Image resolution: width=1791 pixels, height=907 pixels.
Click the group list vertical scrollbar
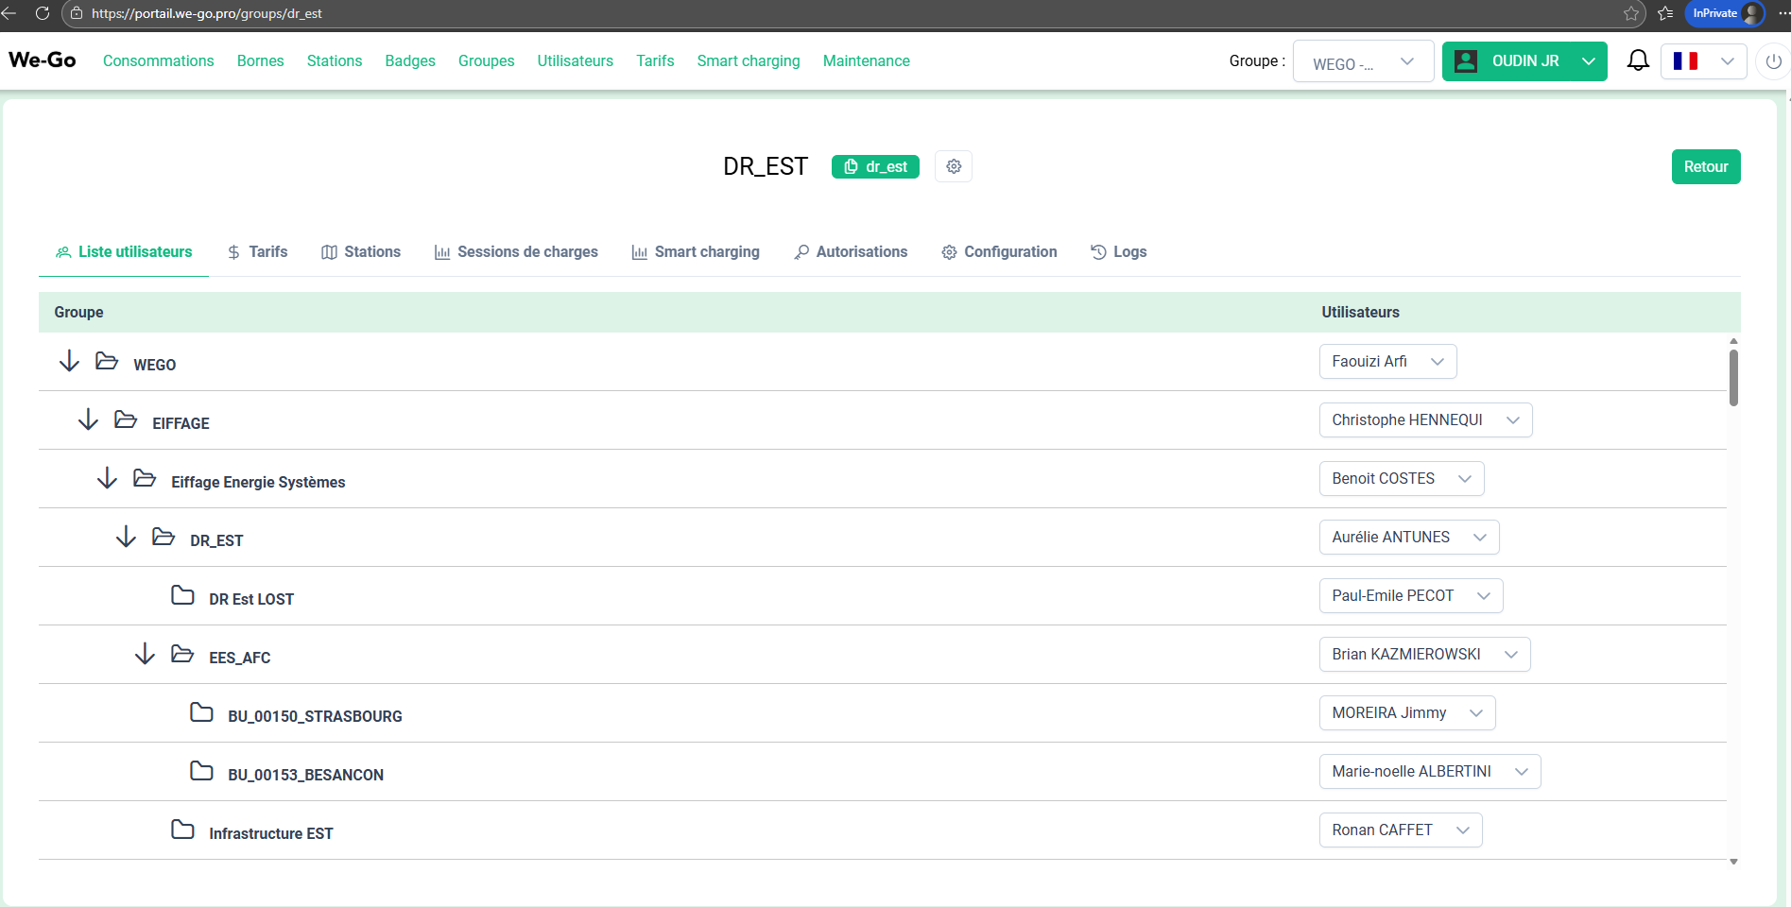pyautogui.click(x=1733, y=378)
